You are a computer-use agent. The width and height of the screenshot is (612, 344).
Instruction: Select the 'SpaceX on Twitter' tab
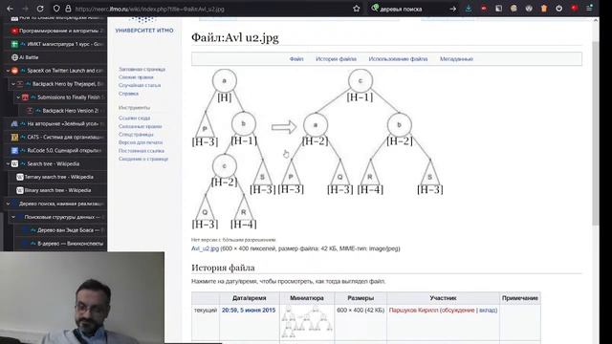tap(58, 71)
